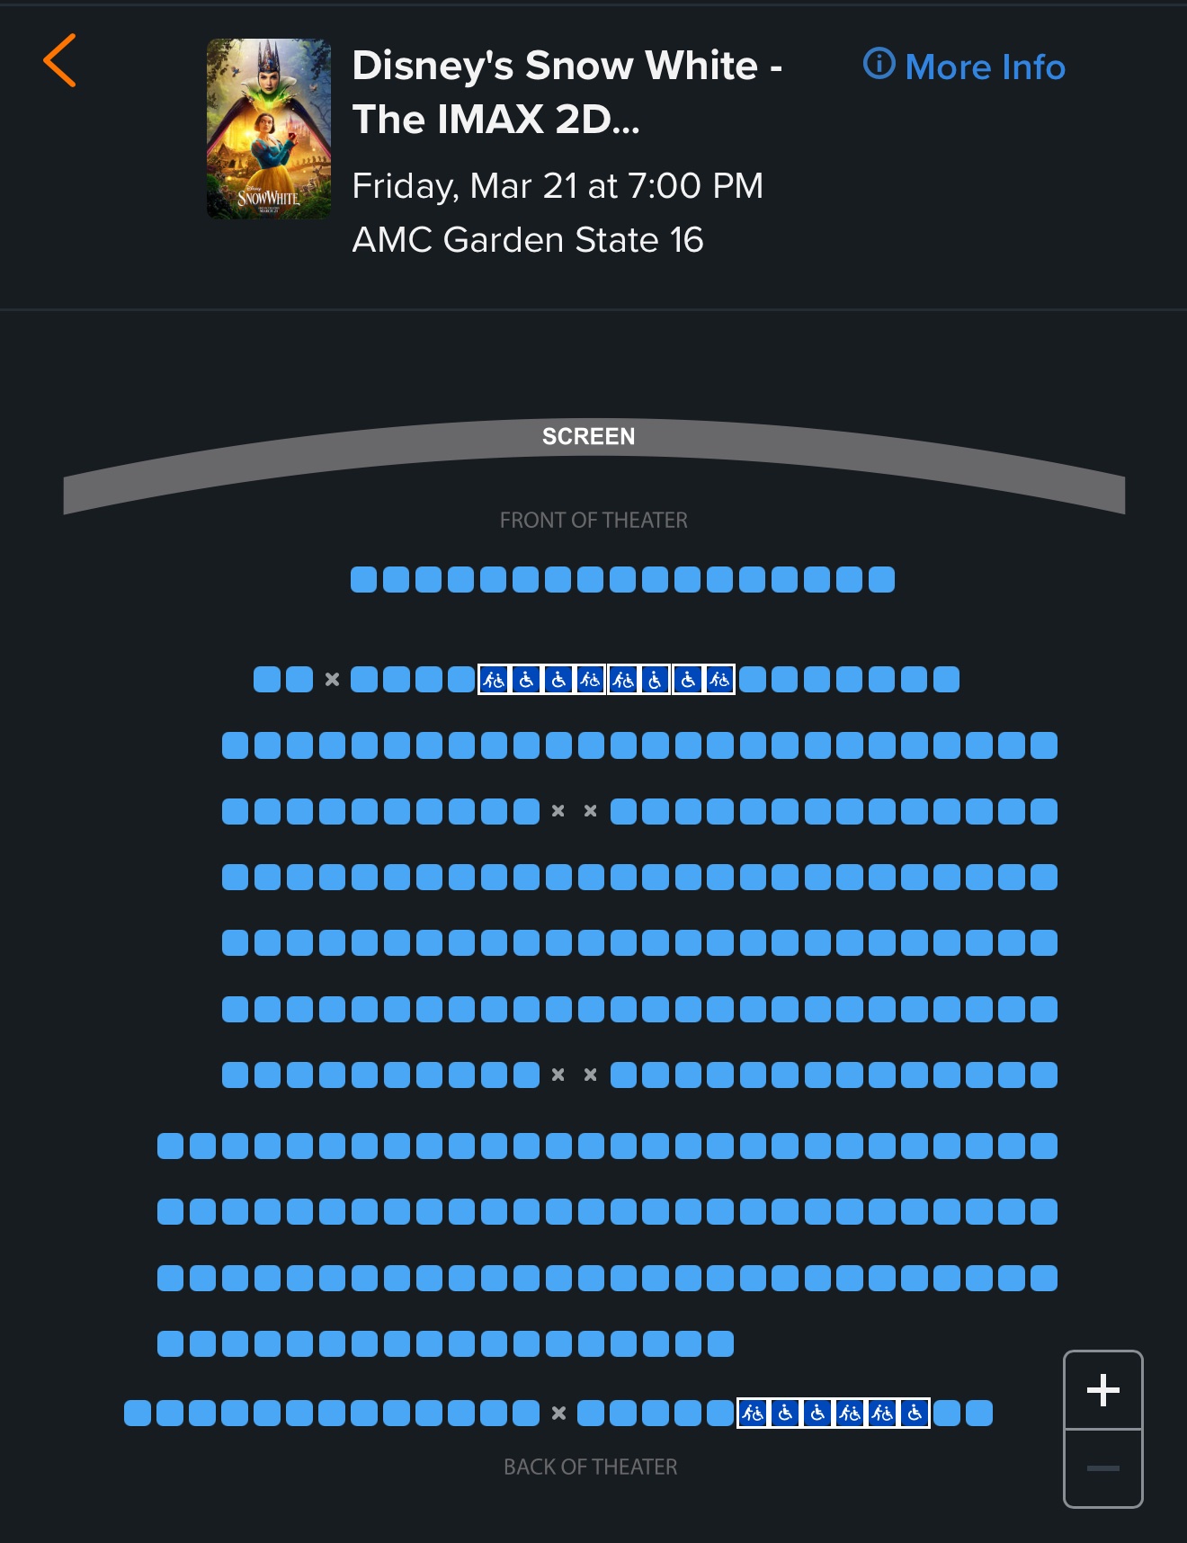Choose leftmost wheelchair seat in second row
Image resolution: width=1187 pixels, height=1543 pixels.
(x=526, y=680)
